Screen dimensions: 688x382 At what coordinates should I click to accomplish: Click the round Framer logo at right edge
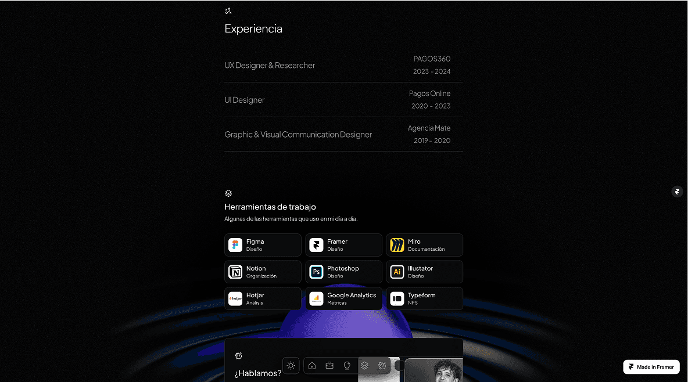click(x=677, y=192)
